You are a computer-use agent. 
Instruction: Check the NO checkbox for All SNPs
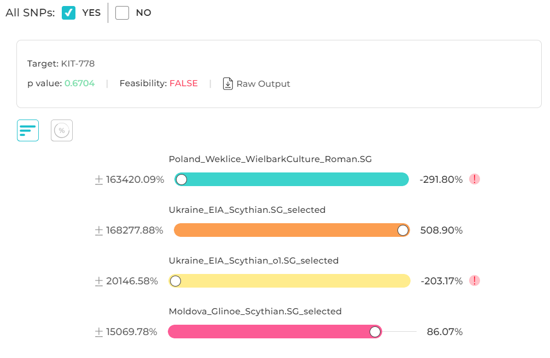[x=122, y=13]
